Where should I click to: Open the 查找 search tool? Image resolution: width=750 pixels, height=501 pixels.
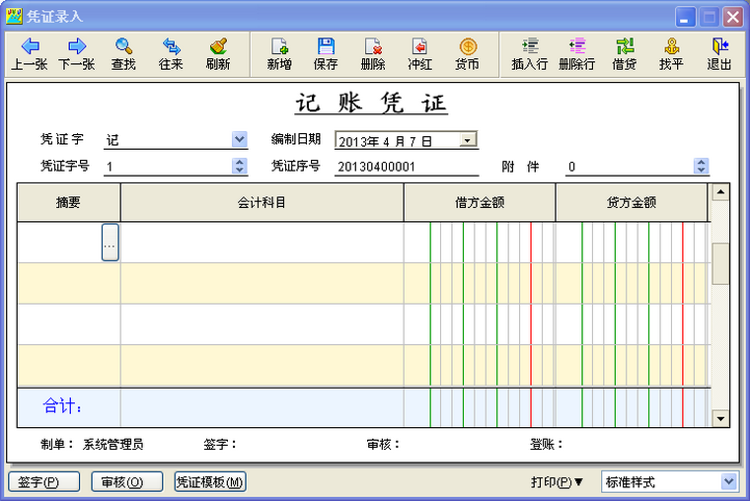click(x=123, y=54)
